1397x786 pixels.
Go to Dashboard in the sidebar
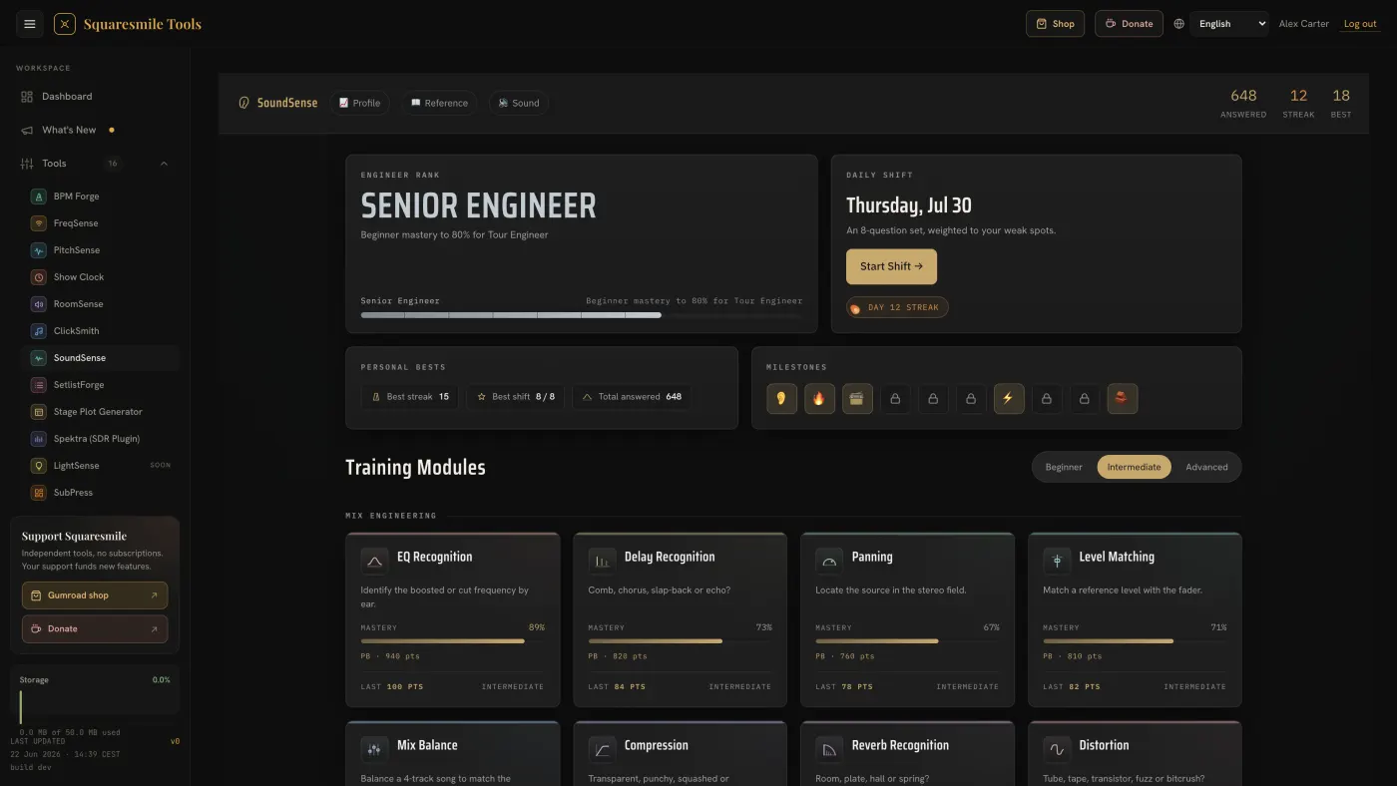96,97
